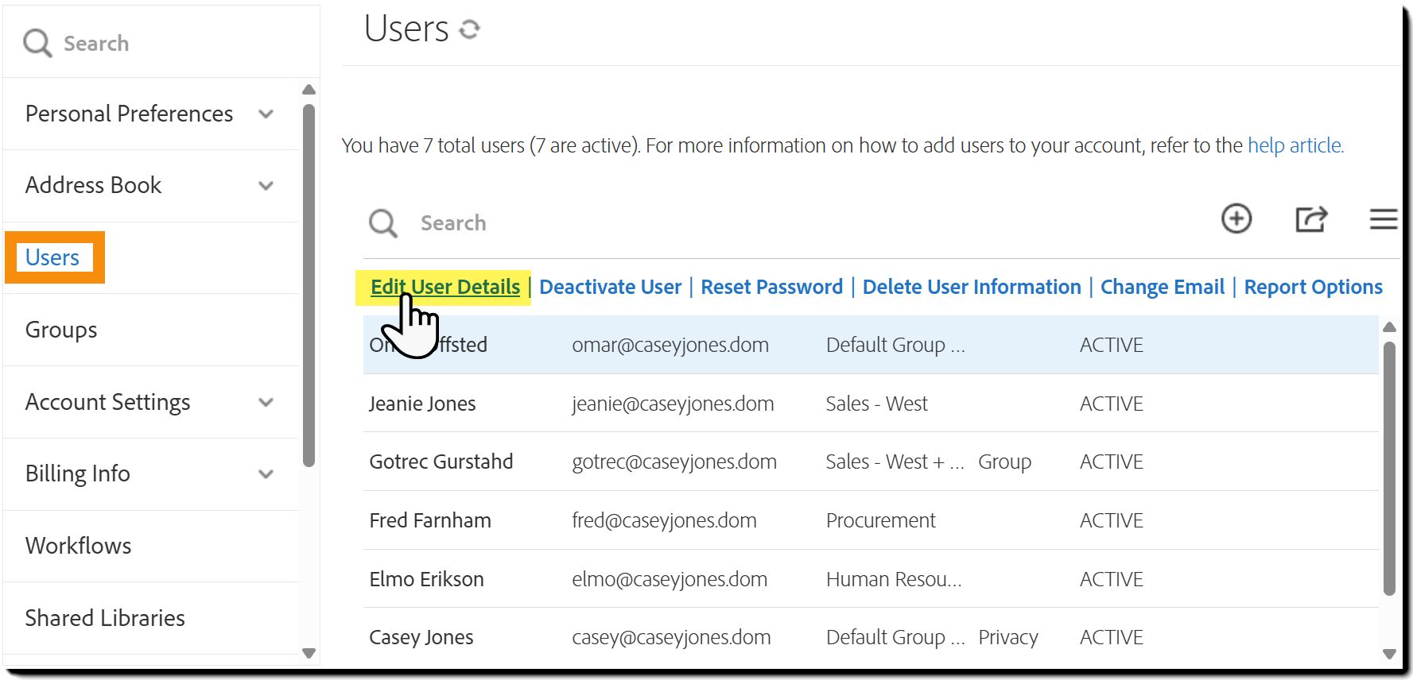The image size is (1413, 680).
Task: Click the users table scrollbar down arrow
Action: pyautogui.click(x=1389, y=654)
